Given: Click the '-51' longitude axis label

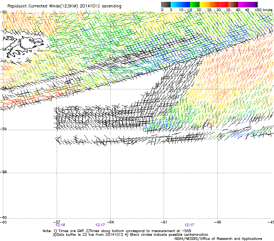Looking at the screenshot, I should (164, 222).
